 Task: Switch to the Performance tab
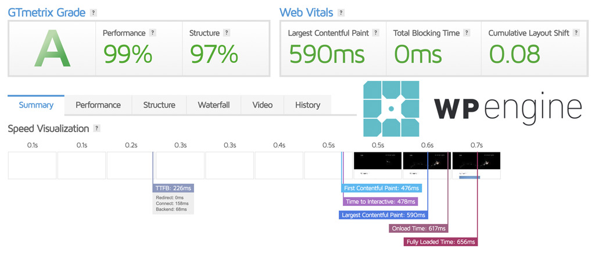click(98, 105)
